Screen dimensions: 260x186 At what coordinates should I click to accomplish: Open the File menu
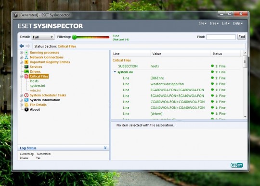202,24
